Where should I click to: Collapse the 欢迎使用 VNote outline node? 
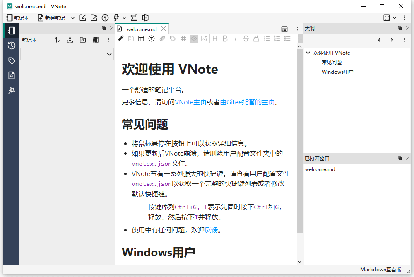(x=308, y=53)
